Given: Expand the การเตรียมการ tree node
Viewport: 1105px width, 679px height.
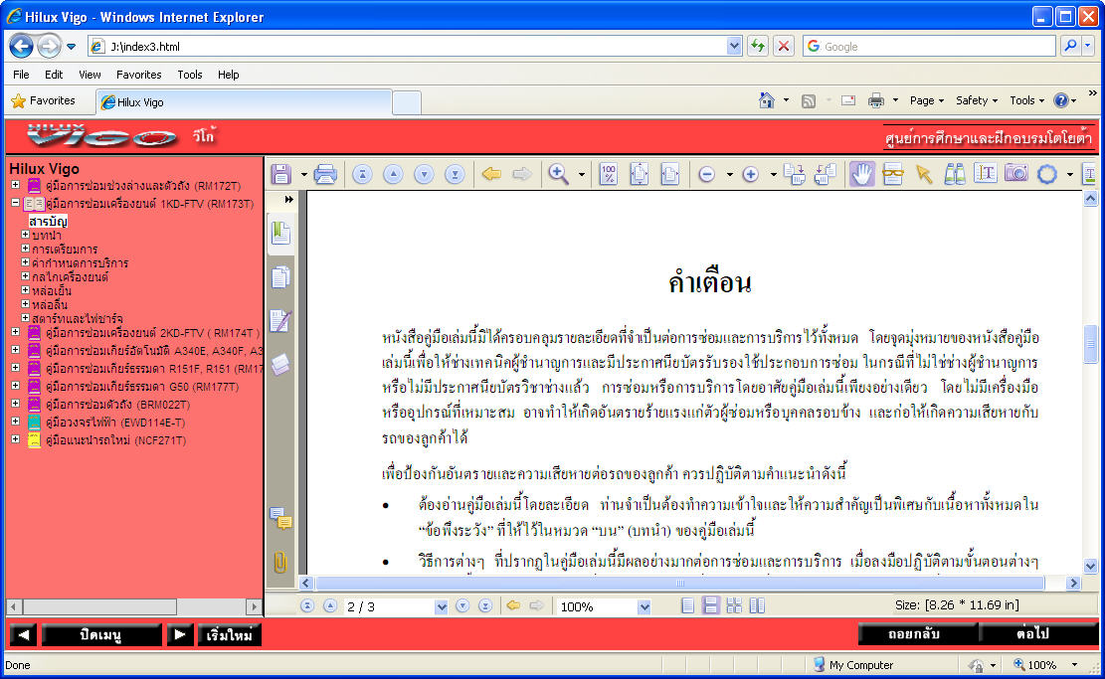Looking at the screenshot, I should [x=26, y=249].
